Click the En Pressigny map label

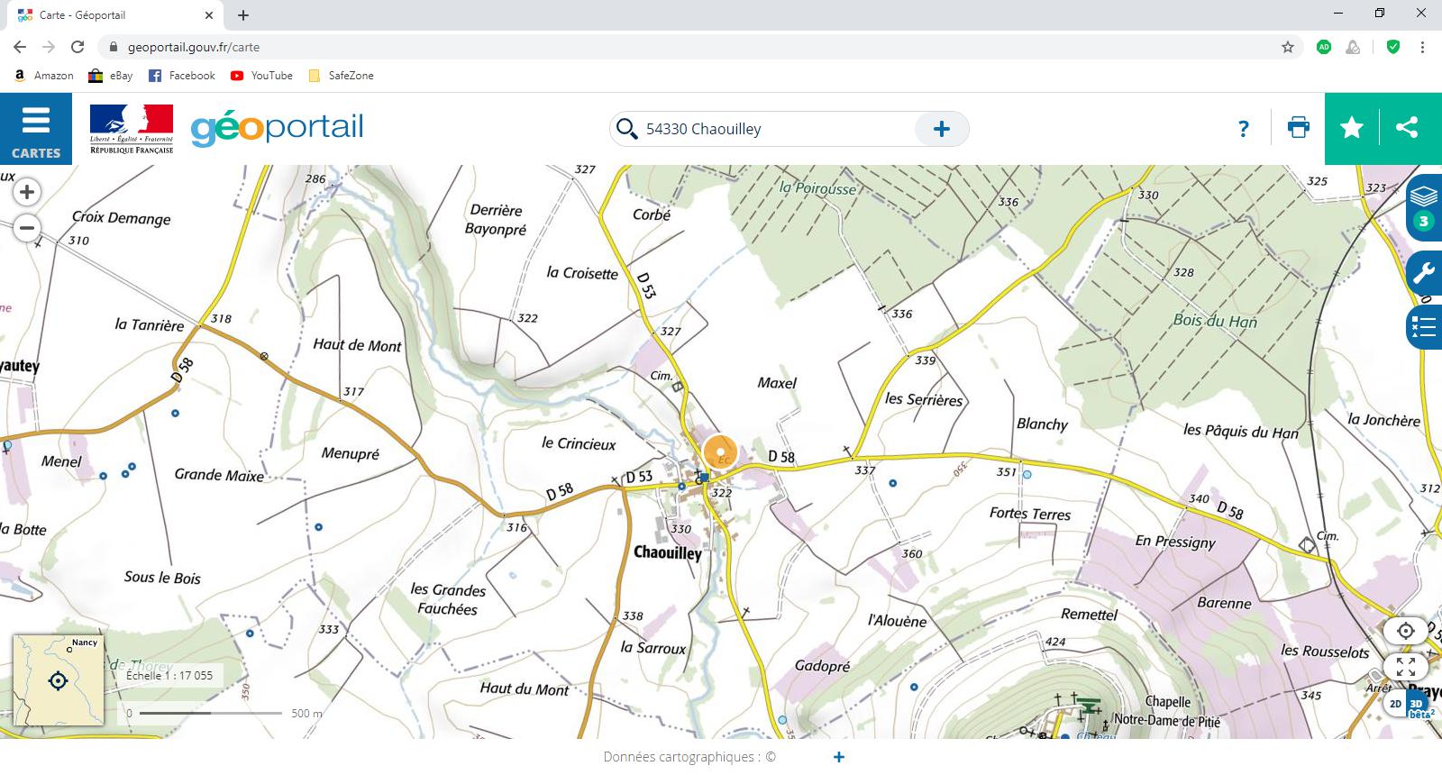[x=1175, y=541]
